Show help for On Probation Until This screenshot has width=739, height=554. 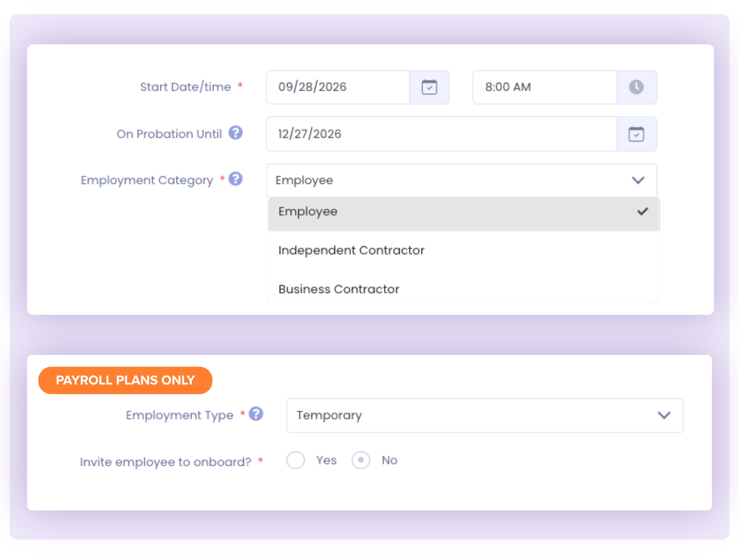point(235,133)
